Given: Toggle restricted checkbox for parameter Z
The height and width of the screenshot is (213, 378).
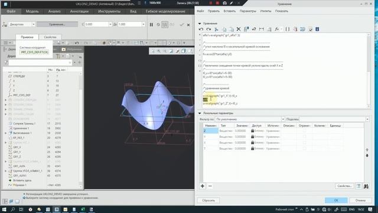Looking at the screenshot, I should [304, 131].
